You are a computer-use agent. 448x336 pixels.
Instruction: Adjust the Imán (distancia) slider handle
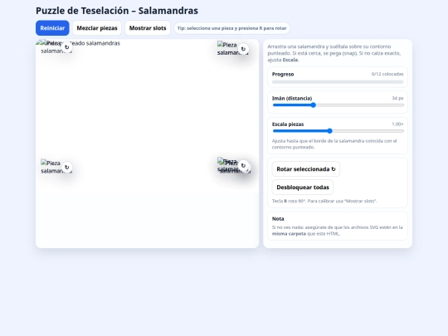tap(313, 105)
